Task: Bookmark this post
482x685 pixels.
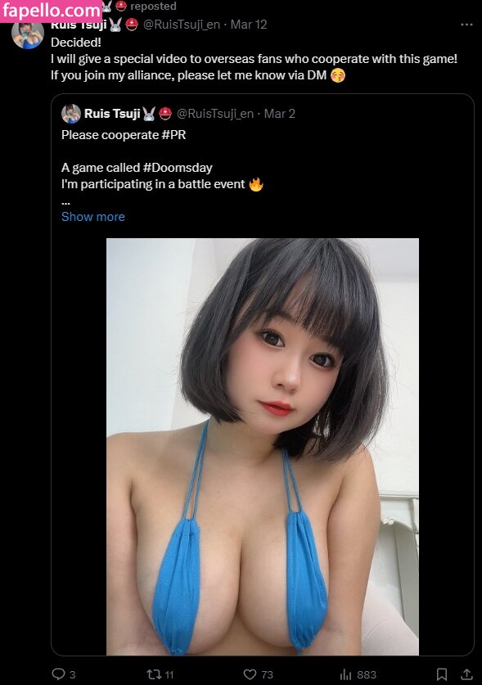Action: (442, 674)
